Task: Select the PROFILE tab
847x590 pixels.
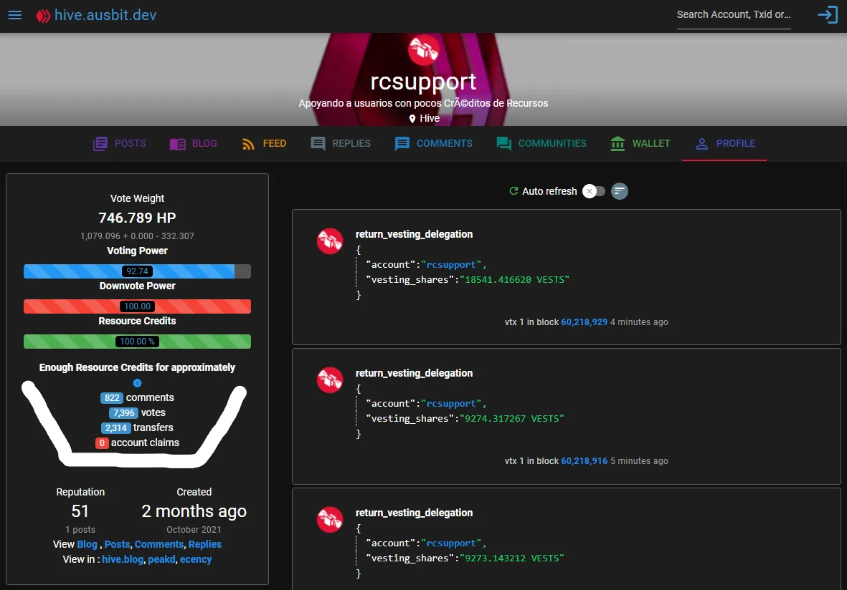Action: [724, 143]
